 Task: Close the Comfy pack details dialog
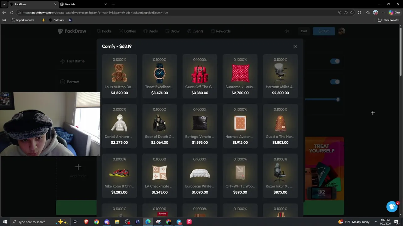(295, 46)
